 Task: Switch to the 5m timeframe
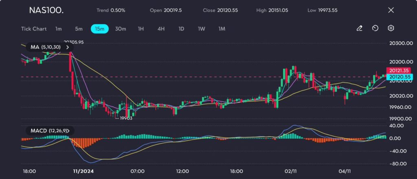[79, 29]
